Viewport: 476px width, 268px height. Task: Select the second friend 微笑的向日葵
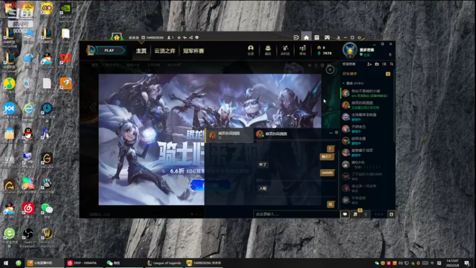367,105
